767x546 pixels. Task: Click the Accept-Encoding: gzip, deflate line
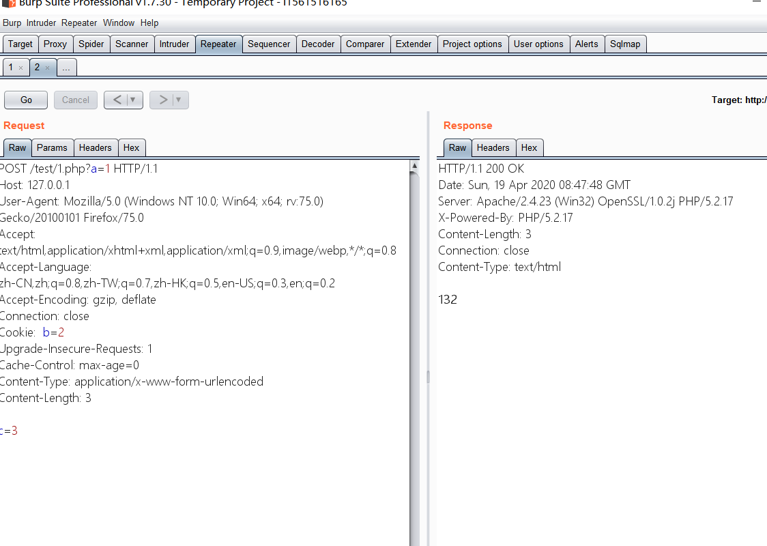[x=78, y=300]
